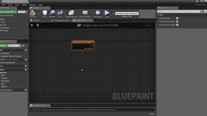Toggle the Consume Input checkbox
The height and width of the screenshot is (116, 207).
click(177, 18)
